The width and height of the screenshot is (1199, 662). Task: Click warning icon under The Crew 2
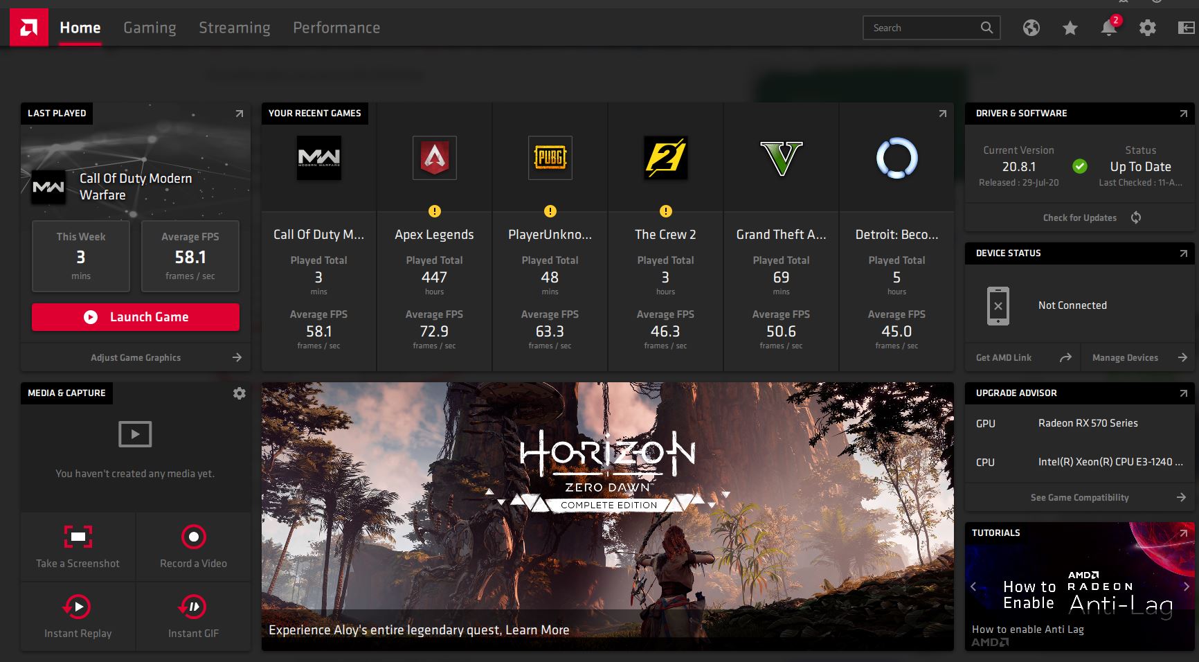tap(666, 211)
